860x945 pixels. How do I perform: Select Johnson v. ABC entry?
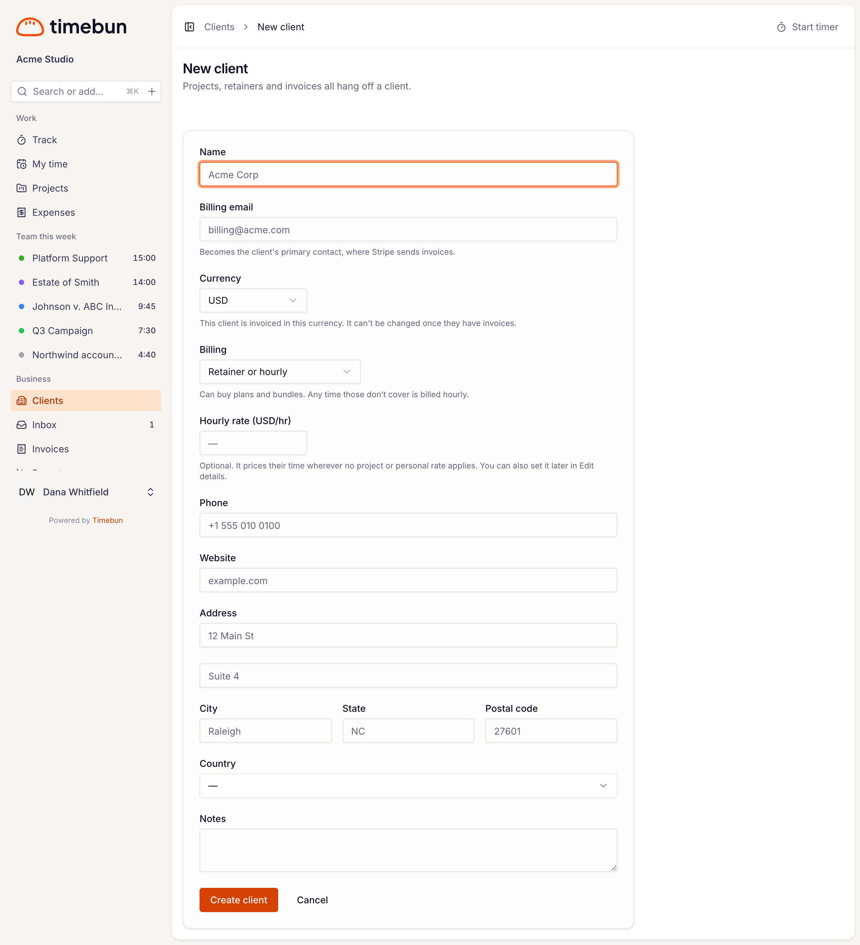pos(86,306)
